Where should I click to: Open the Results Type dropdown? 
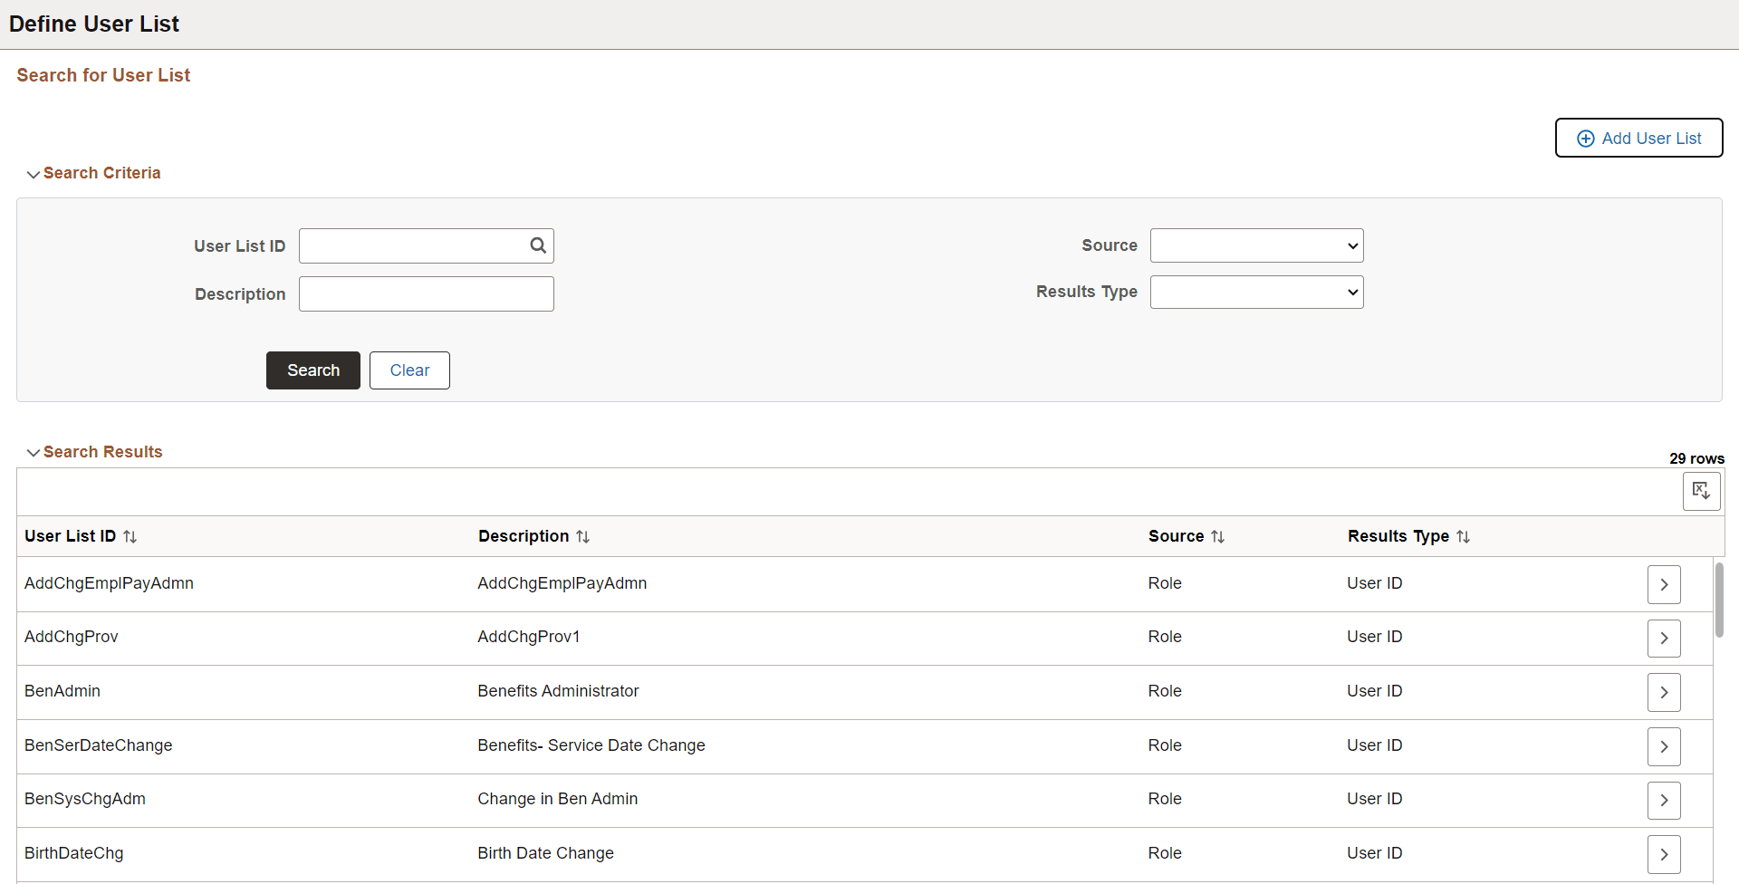click(x=1256, y=292)
